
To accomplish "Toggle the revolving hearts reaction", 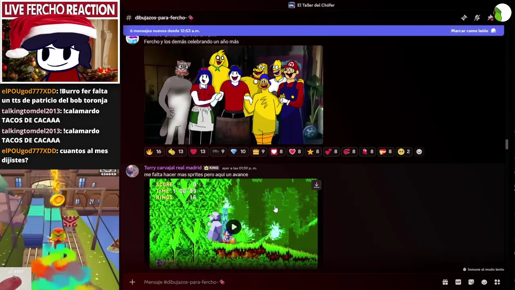I will [349, 151].
